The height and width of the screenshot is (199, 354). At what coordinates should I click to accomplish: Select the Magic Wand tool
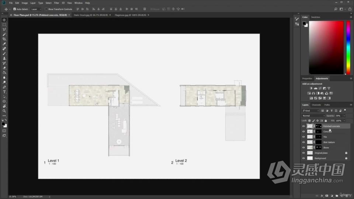pos(4,34)
